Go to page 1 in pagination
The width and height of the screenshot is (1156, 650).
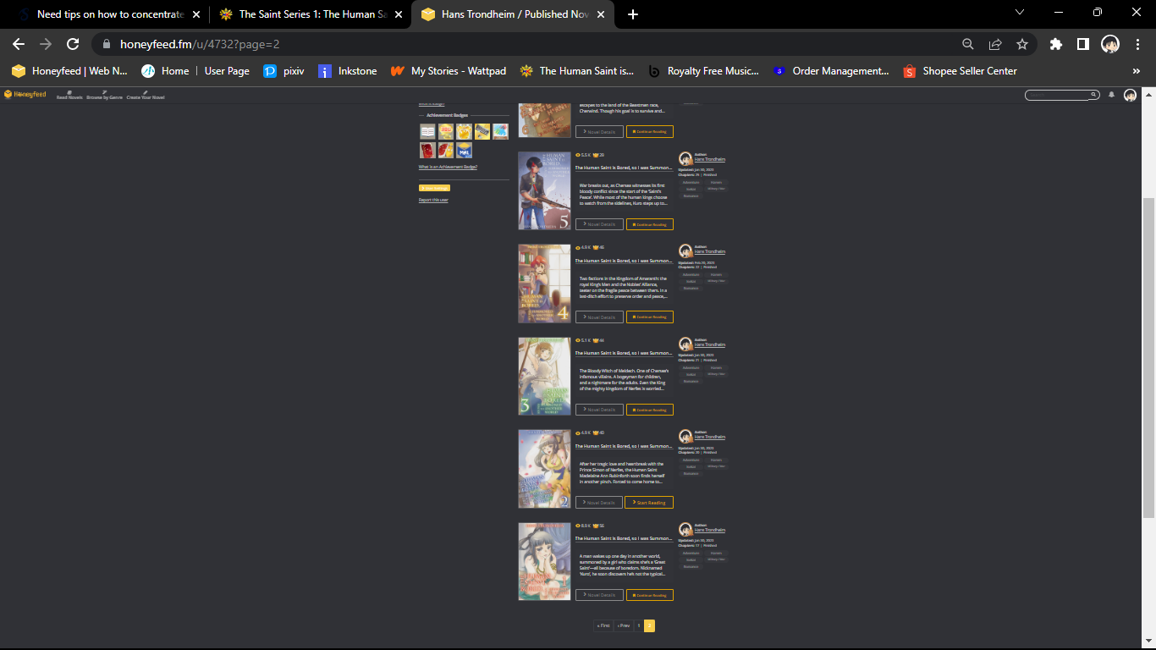pos(639,626)
